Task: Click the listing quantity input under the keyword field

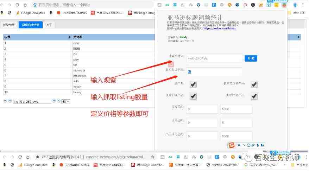Action: [x=214, y=72]
